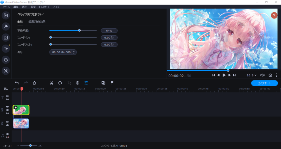The height and width of the screenshot is (149, 281).
Task: Switch to the 適用された効果 tab
Action: pos(37,22)
